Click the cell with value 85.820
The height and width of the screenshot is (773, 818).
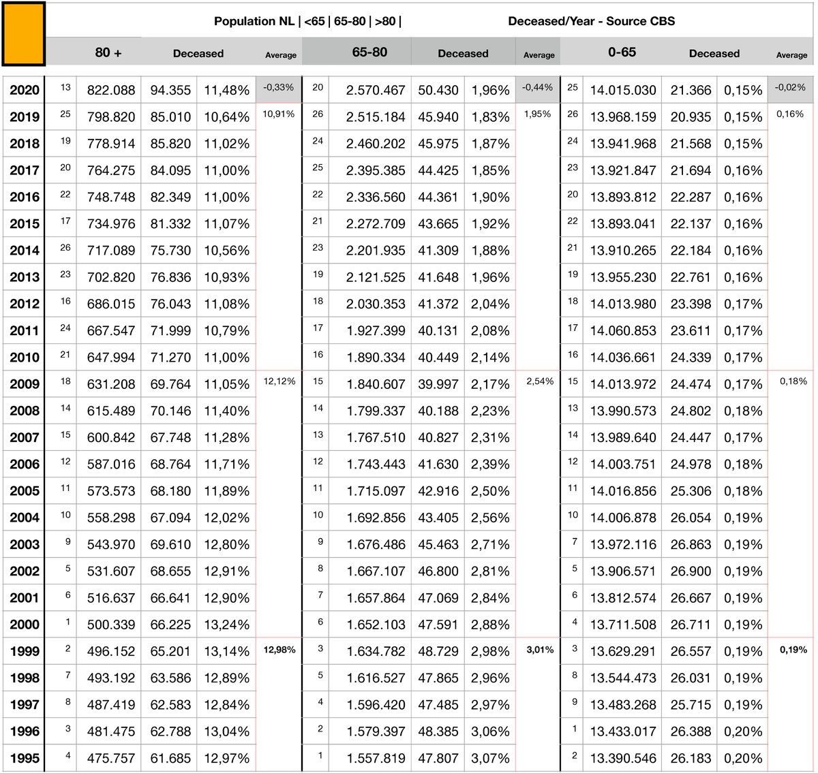[x=170, y=144]
